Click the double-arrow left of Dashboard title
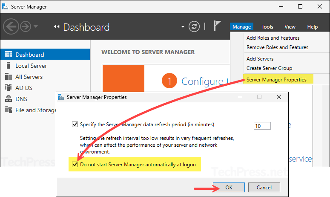Image resolution: width=330 pixels, height=197 pixels. [x=57, y=26]
